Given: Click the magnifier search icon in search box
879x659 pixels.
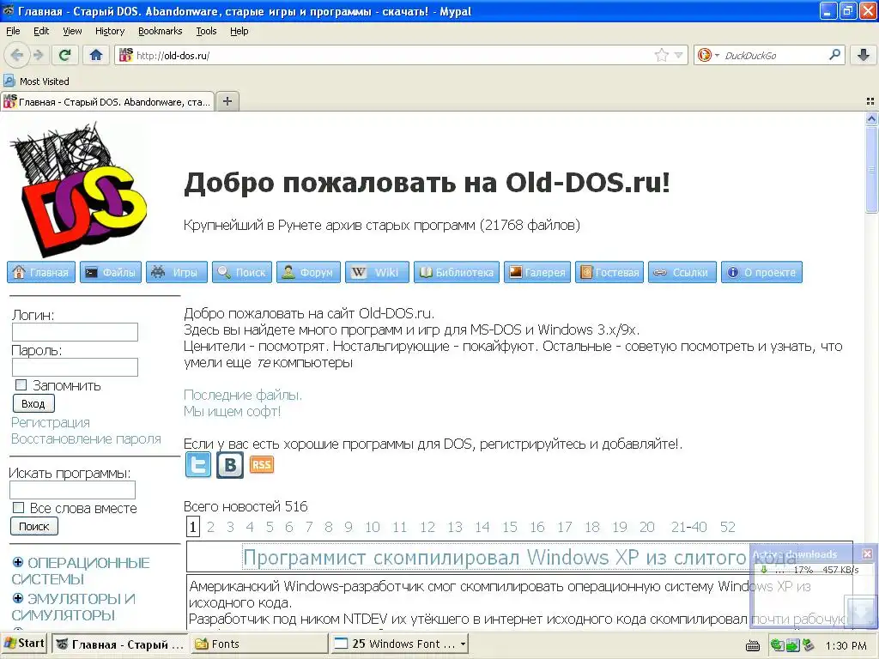Looking at the screenshot, I should pos(834,55).
